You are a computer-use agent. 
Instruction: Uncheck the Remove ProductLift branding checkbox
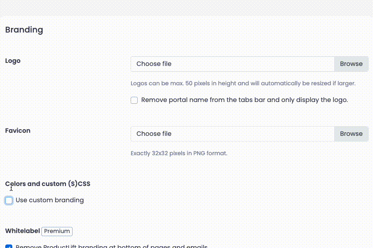click(9, 247)
